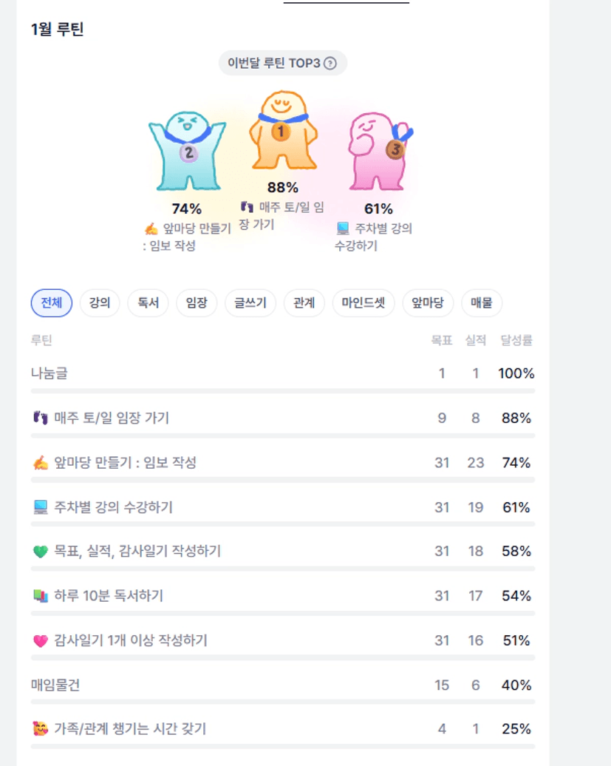Viewport: 611px width, 766px height.
Task: Open the 글쓰기 category filter
Action: [250, 303]
